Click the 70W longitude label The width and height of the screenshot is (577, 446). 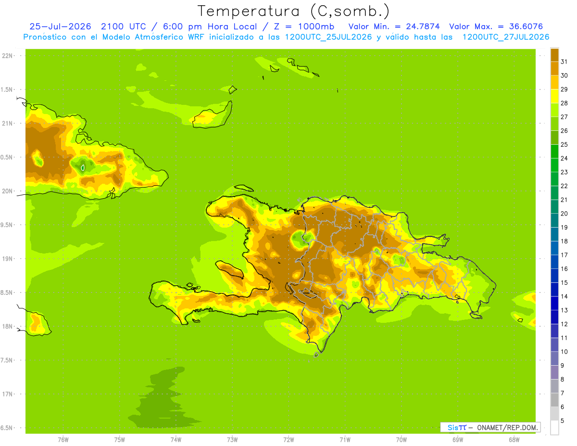pos(401,439)
